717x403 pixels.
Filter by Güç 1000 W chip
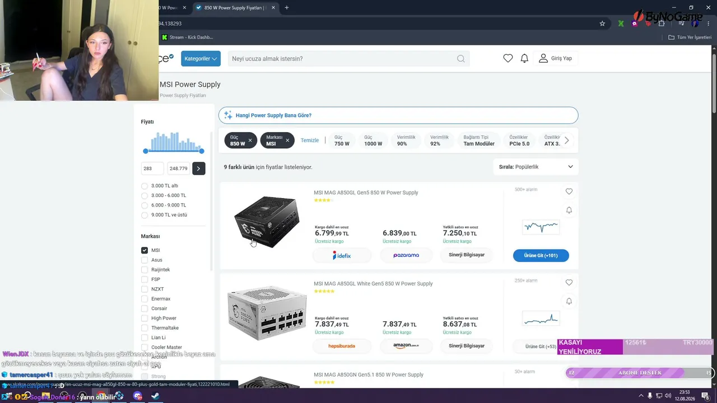coord(373,140)
